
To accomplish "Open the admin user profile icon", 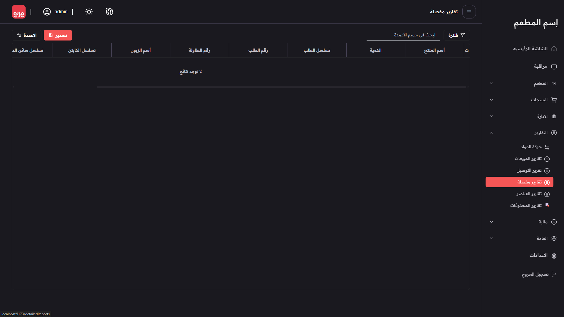I will pos(47,12).
